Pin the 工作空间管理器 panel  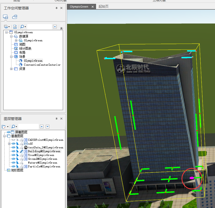[x=56, y=8]
